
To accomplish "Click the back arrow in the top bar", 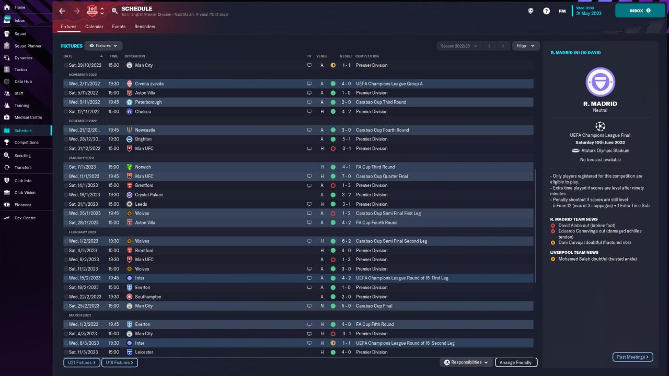I will pyautogui.click(x=62, y=11).
